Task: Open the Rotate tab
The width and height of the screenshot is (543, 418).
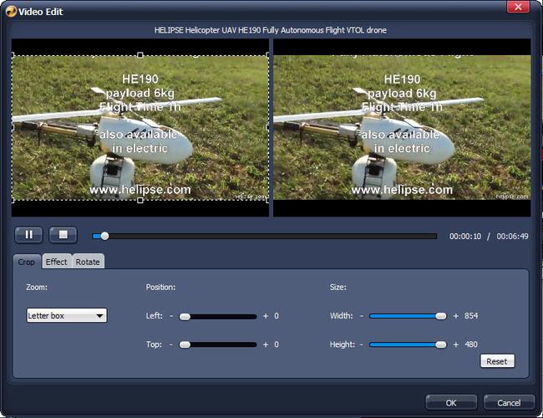Action: [88, 262]
